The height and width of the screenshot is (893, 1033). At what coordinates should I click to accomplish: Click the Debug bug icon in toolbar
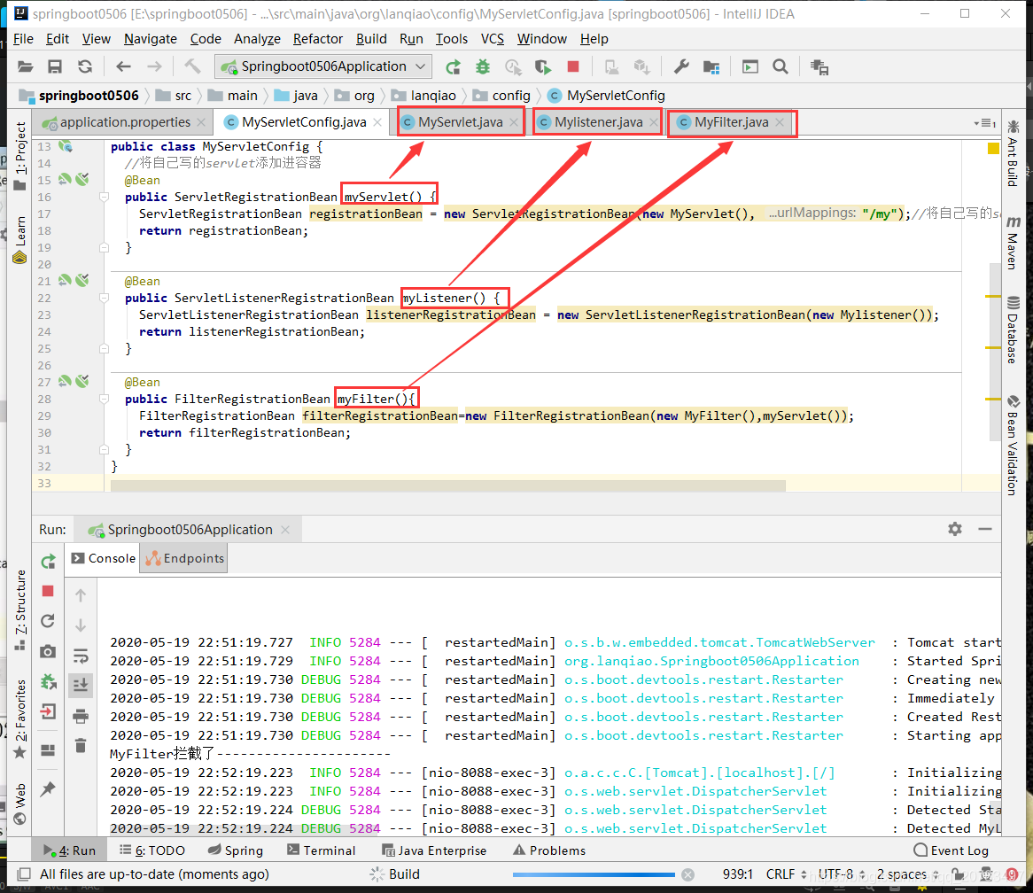click(483, 66)
